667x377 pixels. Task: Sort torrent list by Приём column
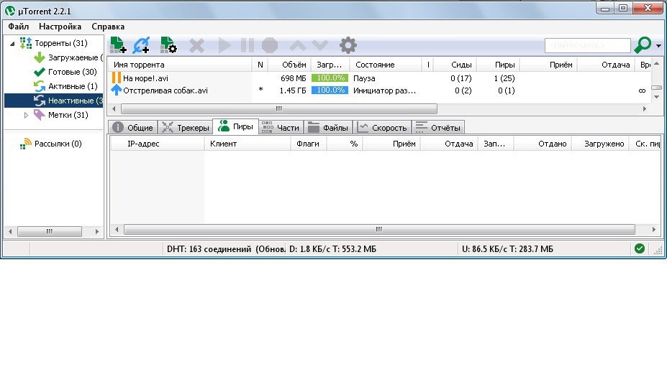pyautogui.click(x=548, y=65)
